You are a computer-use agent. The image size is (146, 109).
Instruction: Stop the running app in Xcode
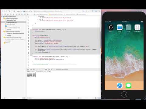[x=14, y=11]
